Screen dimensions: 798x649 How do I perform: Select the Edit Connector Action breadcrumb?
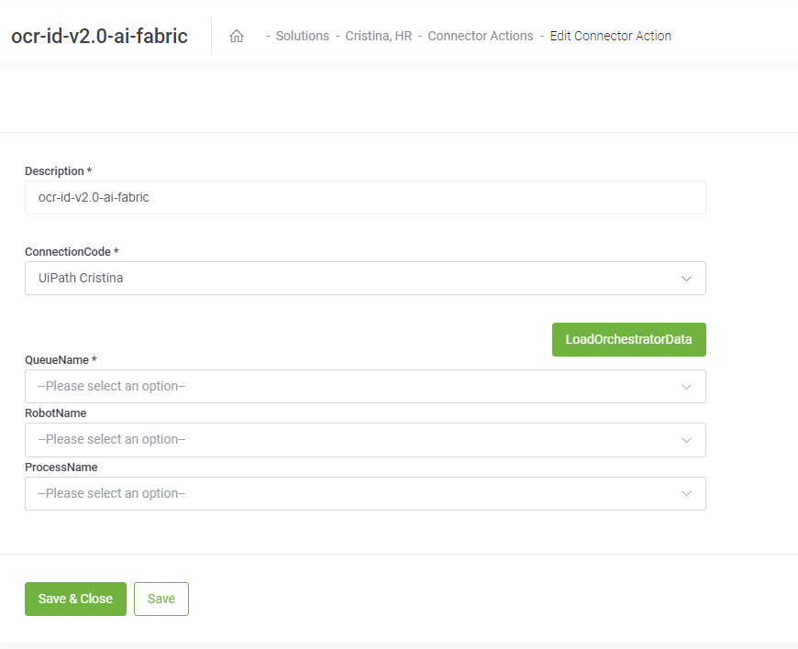610,36
